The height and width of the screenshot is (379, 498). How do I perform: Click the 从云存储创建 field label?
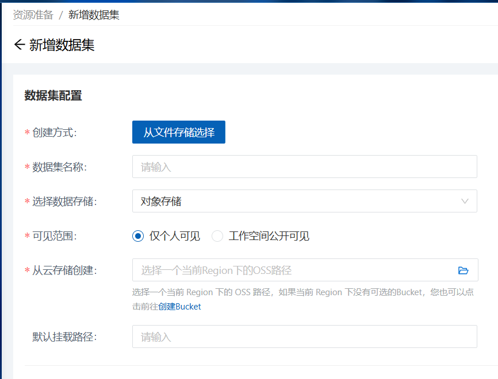(64, 270)
